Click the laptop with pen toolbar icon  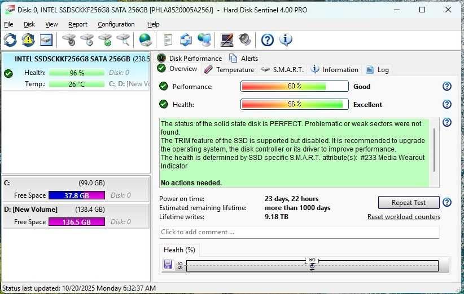coord(227,40)
